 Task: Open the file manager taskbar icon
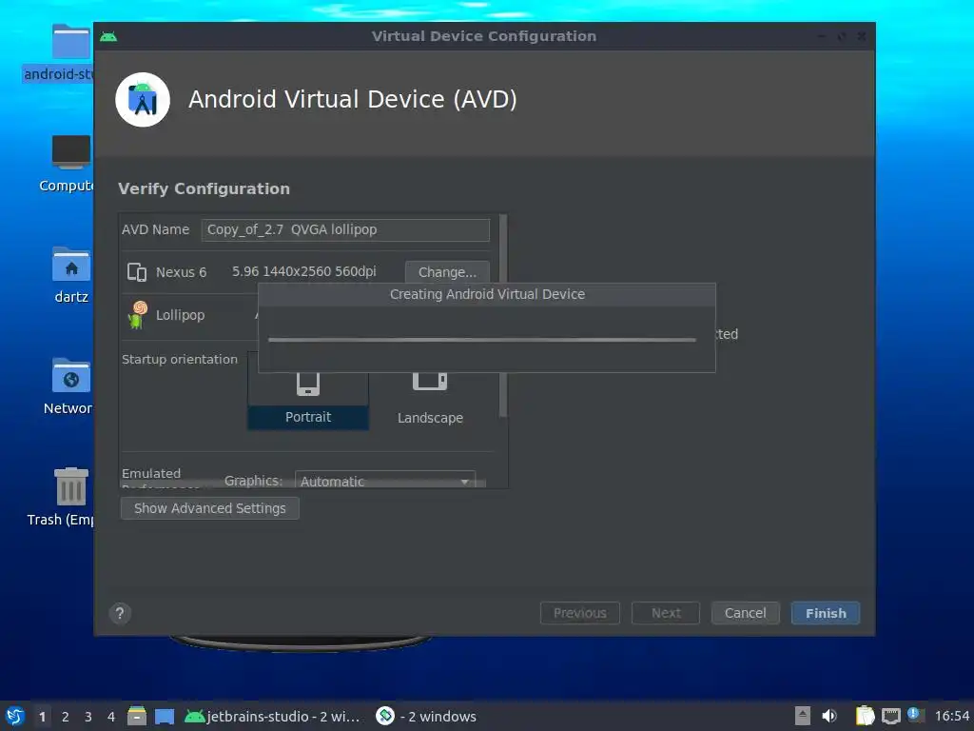pos(137,716)
